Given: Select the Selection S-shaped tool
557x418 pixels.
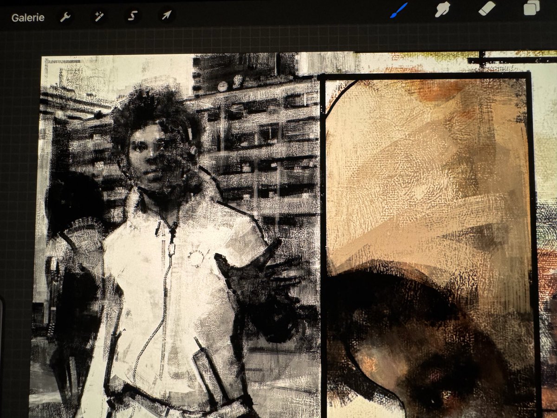Looking at the screenshot, I should click(x=132, y=16).
